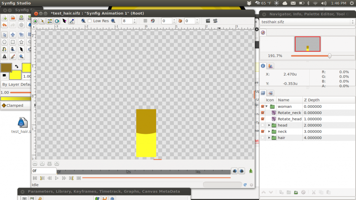Image resolution: width=356 pixels, height=200 pixels.
Task: Enable the head layer checkbox
Action: pos(263,125)
